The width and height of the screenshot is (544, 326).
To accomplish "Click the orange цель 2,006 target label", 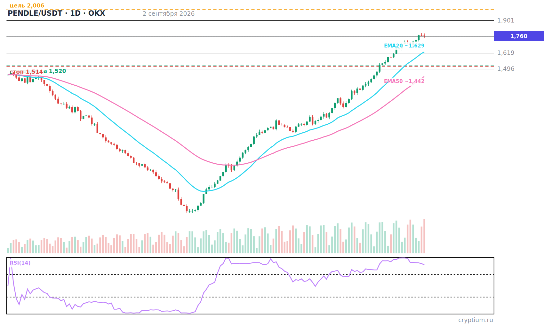I will 27,5.
